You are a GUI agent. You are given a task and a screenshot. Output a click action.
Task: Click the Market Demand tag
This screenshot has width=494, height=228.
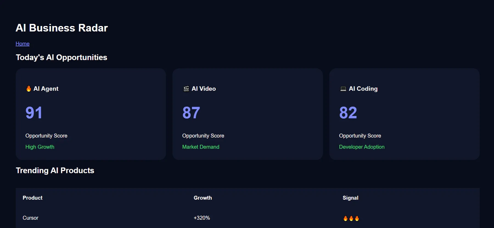[x=201, y=147]
